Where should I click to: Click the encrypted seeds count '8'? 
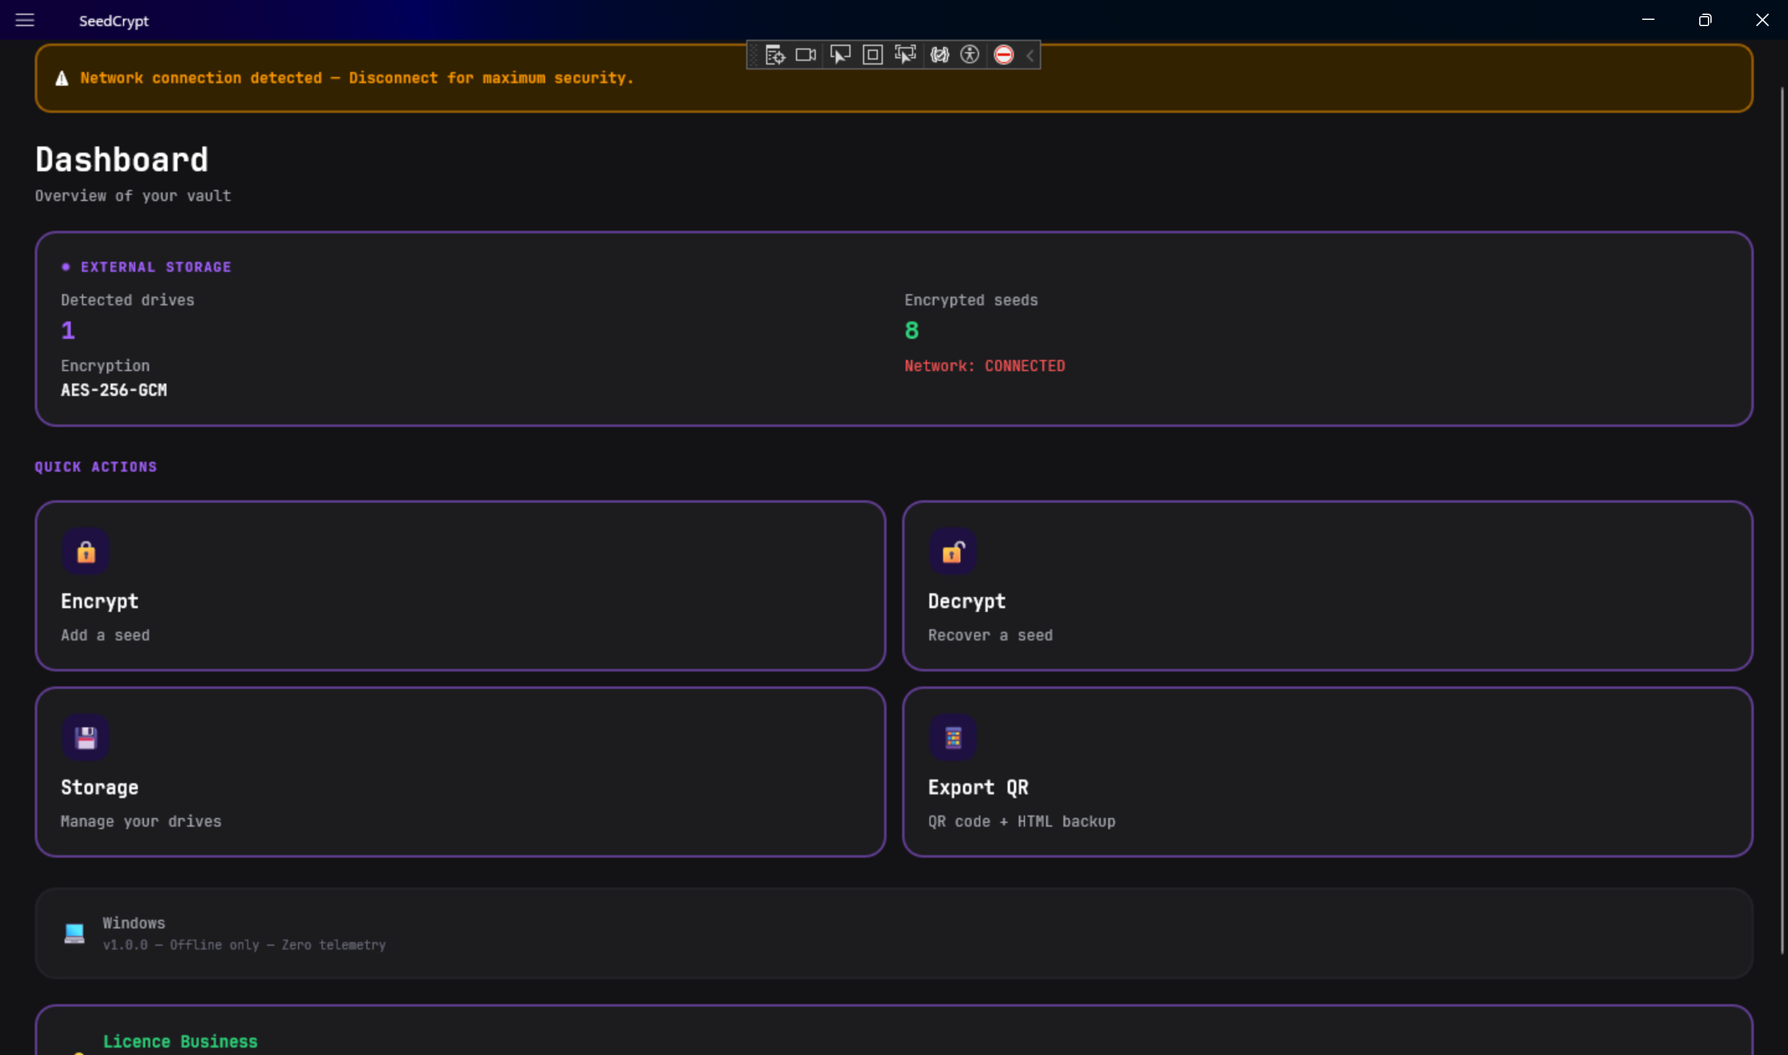coord(912,331)
